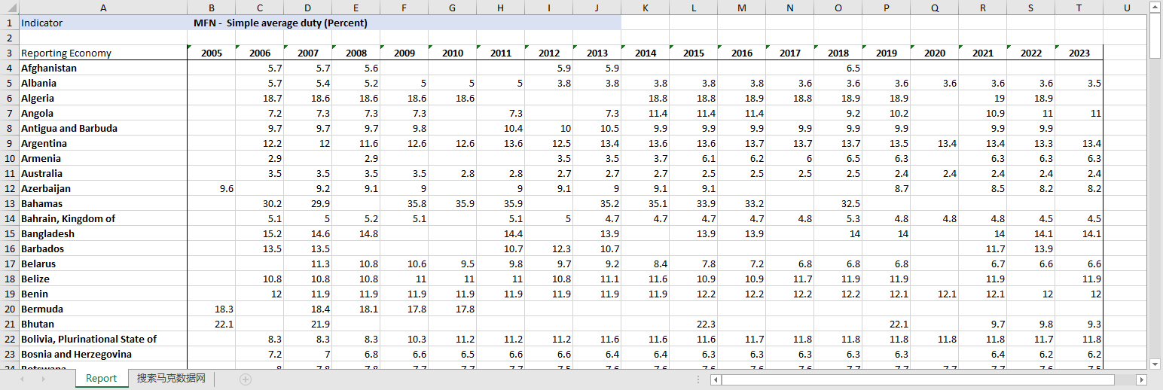Click vertical scrollbar up arrow

pos(1155,7)
